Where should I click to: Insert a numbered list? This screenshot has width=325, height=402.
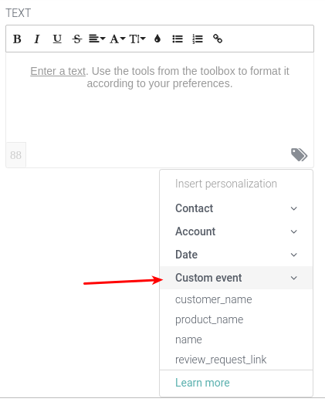tap(198, 39)
